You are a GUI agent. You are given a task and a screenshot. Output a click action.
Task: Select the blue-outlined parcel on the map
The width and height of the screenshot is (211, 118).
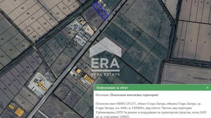point(100,11)
